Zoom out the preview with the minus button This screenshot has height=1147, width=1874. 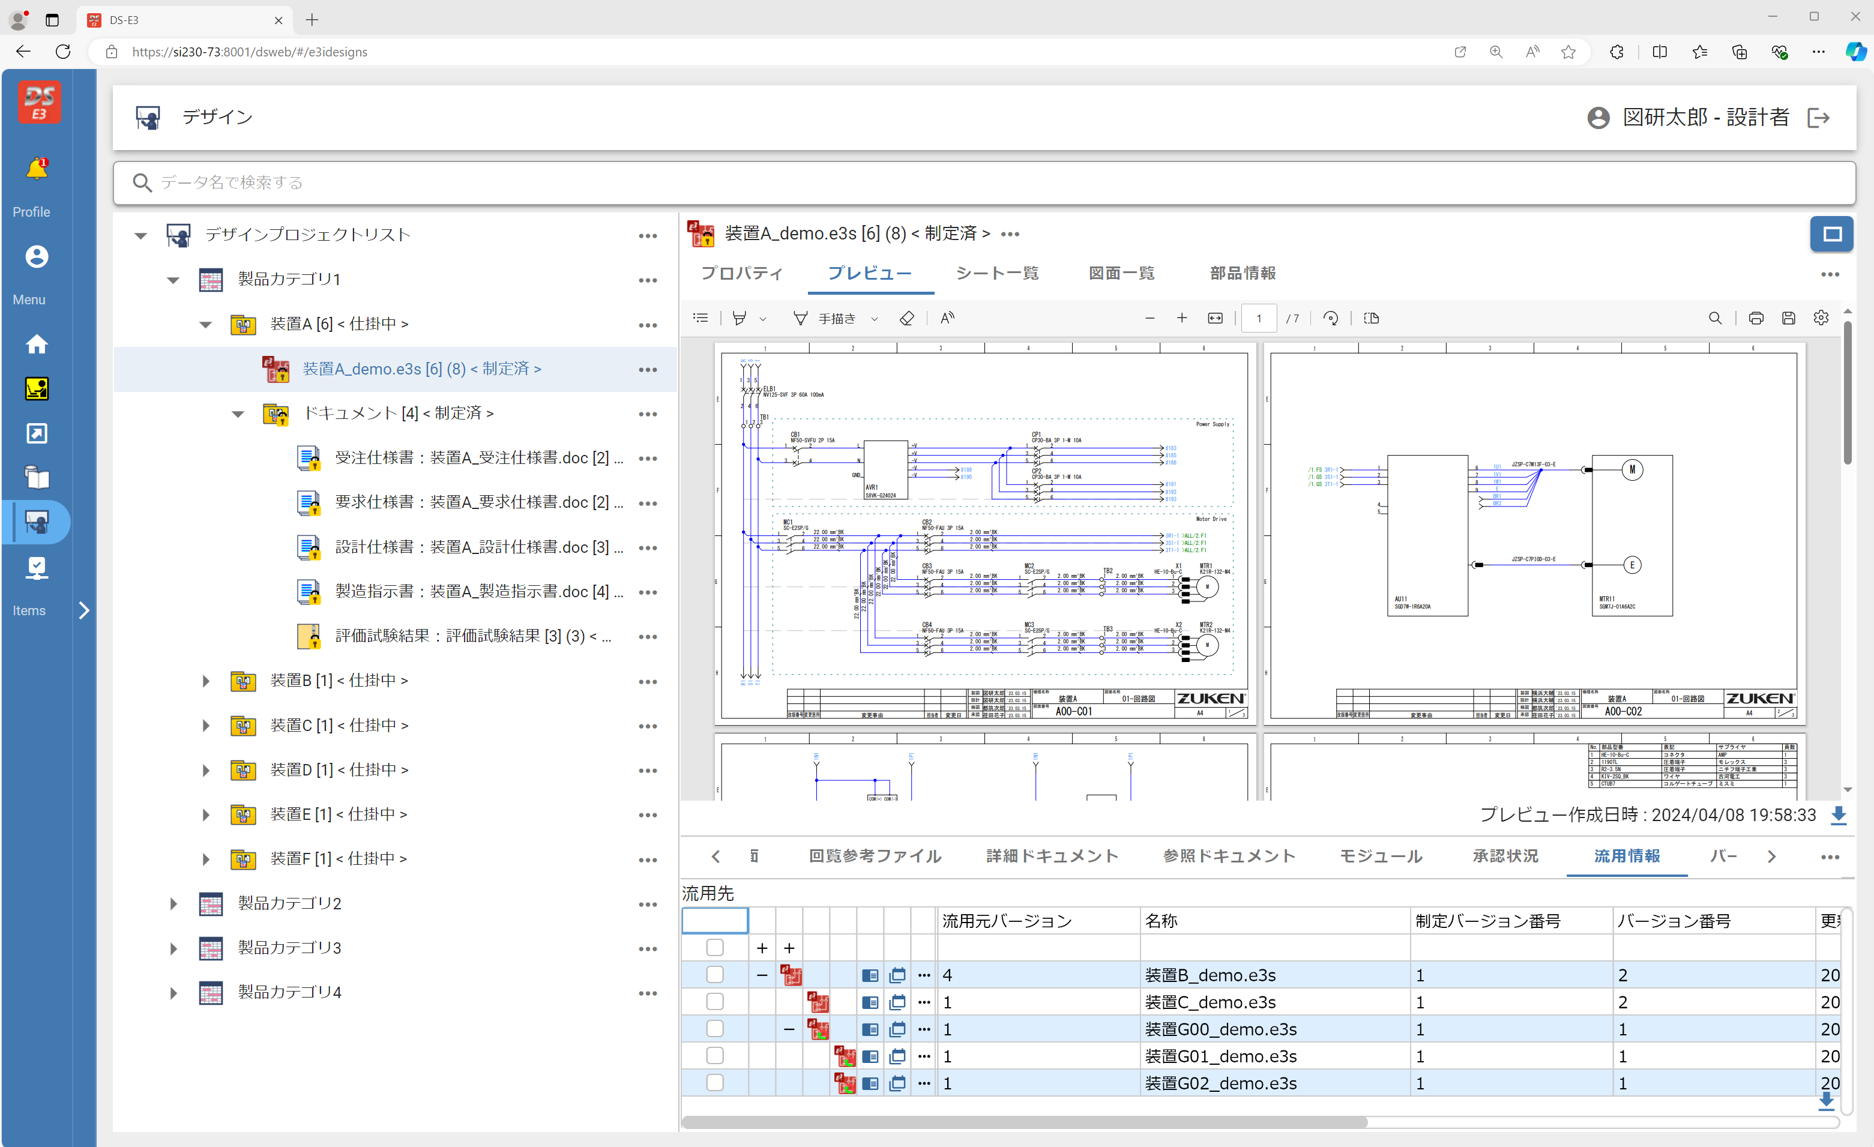pos(1150,318)
